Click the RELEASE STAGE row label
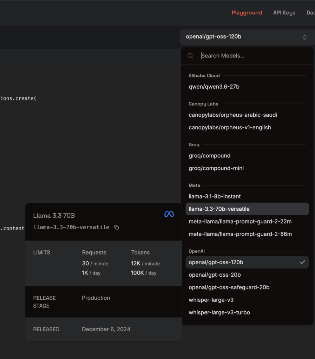The width and height of the screenshot is (315, 359). 45,302
